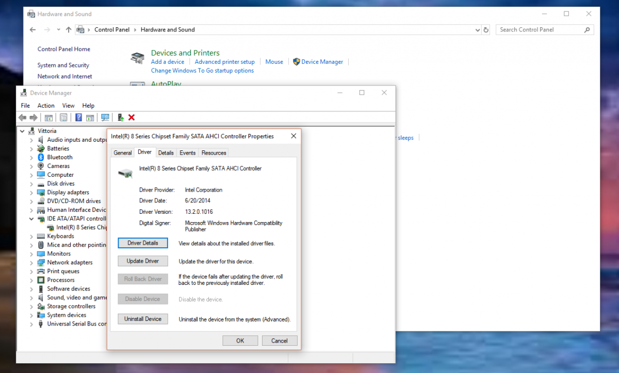619x373 pixels.
Task: Click the Devices and Printers category icon
Action: tap(137, 58)
